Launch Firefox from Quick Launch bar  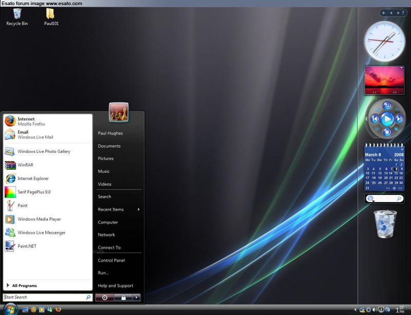(58, 309)
